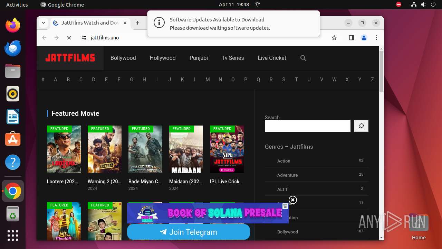
Task: Open the Bade Miyan Chote Miyan poster
Action: tap(145, 149)
